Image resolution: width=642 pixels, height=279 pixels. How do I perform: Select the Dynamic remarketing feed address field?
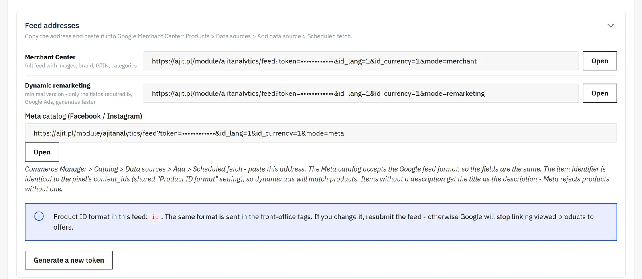(361, 93)
